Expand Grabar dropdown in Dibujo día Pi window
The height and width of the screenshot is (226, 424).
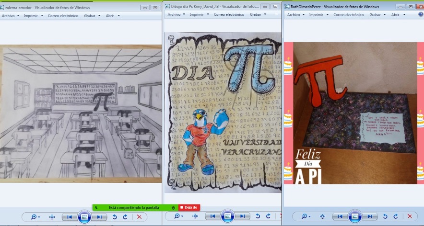coord(257,15)
